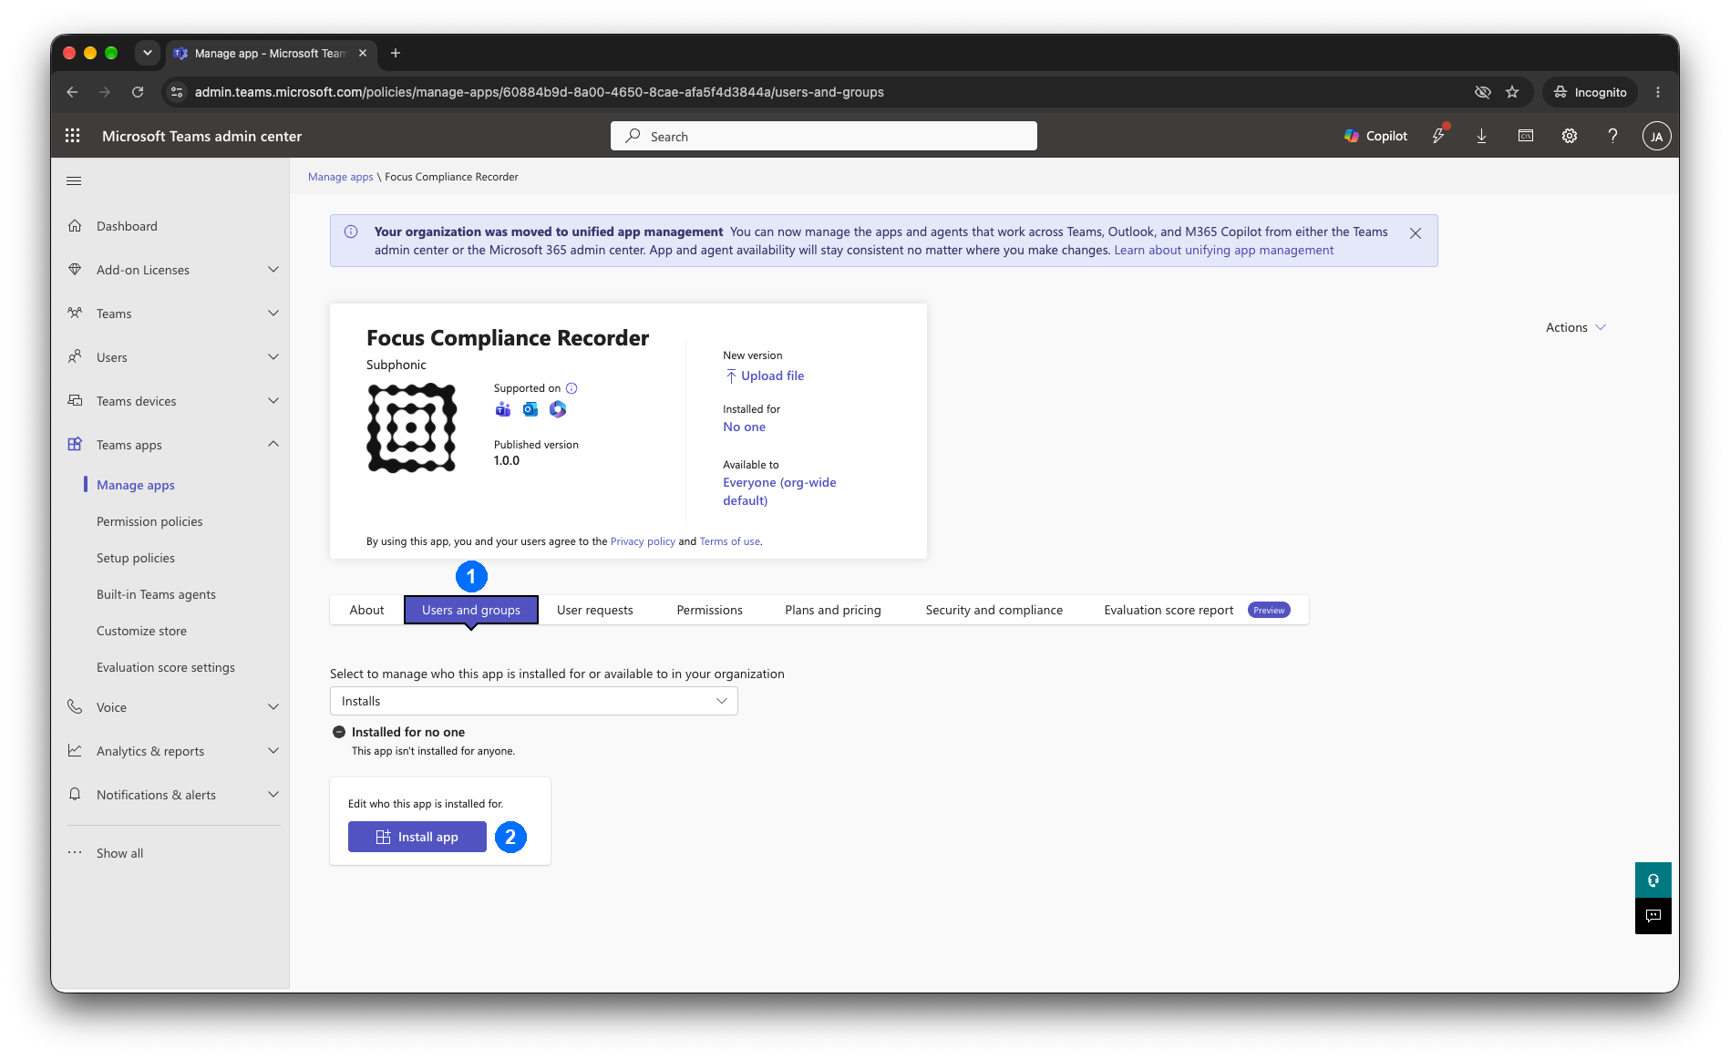Open the Evaluation score report tab
This screenshot has height=1060, width=1730.
click(1197, 610)
